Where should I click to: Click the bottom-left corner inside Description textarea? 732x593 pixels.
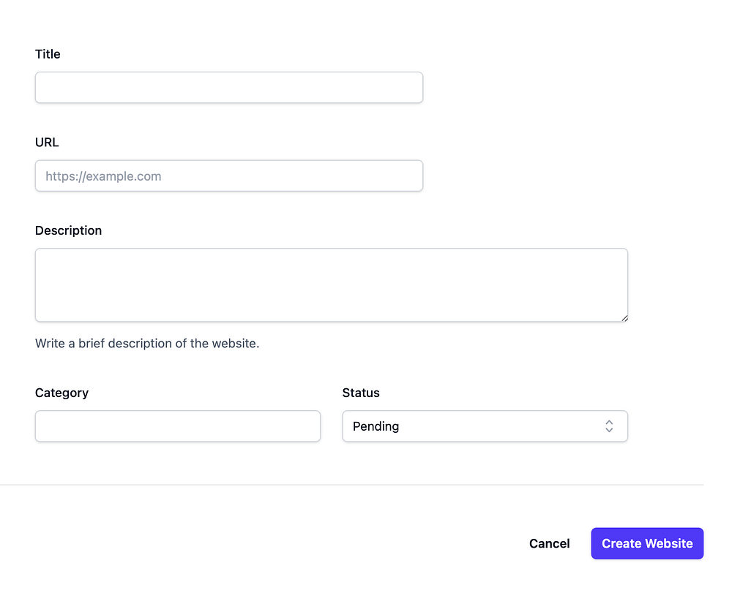click(42, 314)
